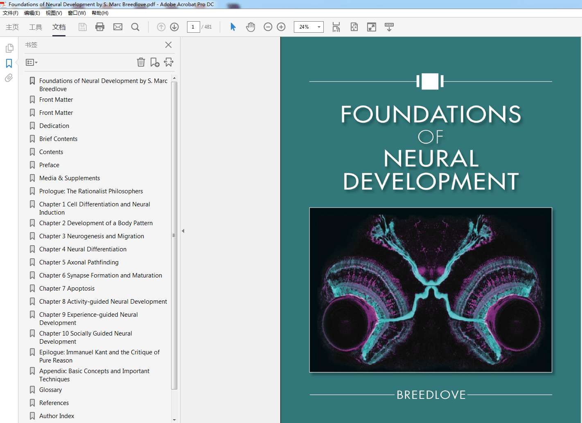
Task: Switch to the Page Thumbnails panel
Action: [x=9, y=48]
